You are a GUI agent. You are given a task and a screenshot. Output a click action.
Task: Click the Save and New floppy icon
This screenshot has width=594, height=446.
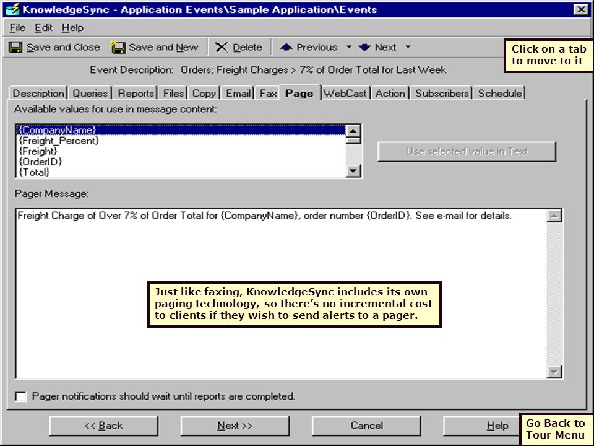pos(118,48)
